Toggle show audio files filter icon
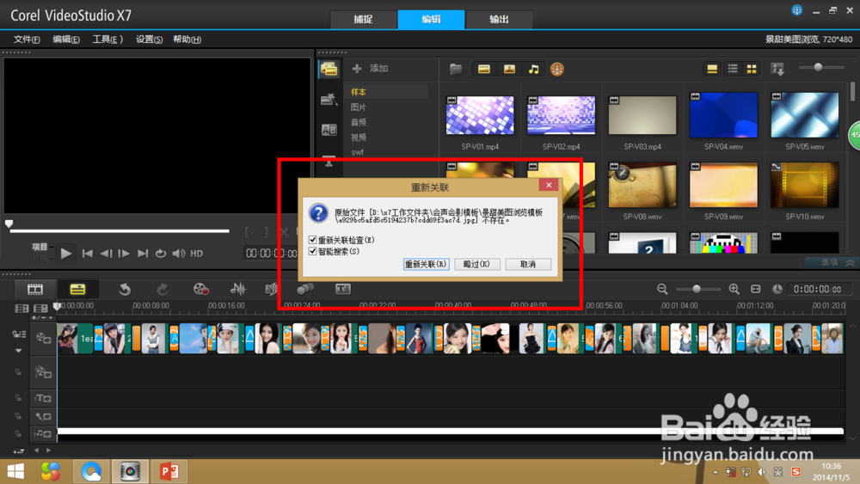 click(x=533, y=69)
